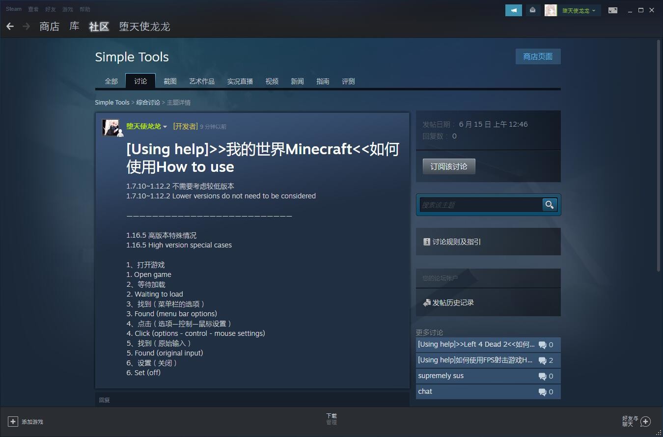
Task: Switch to the 截图 tab
Action: click(x=170, y=81)
